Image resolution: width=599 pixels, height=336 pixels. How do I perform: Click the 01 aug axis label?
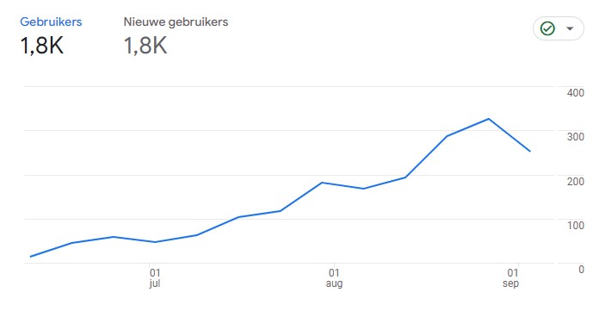tap(334, 278)
